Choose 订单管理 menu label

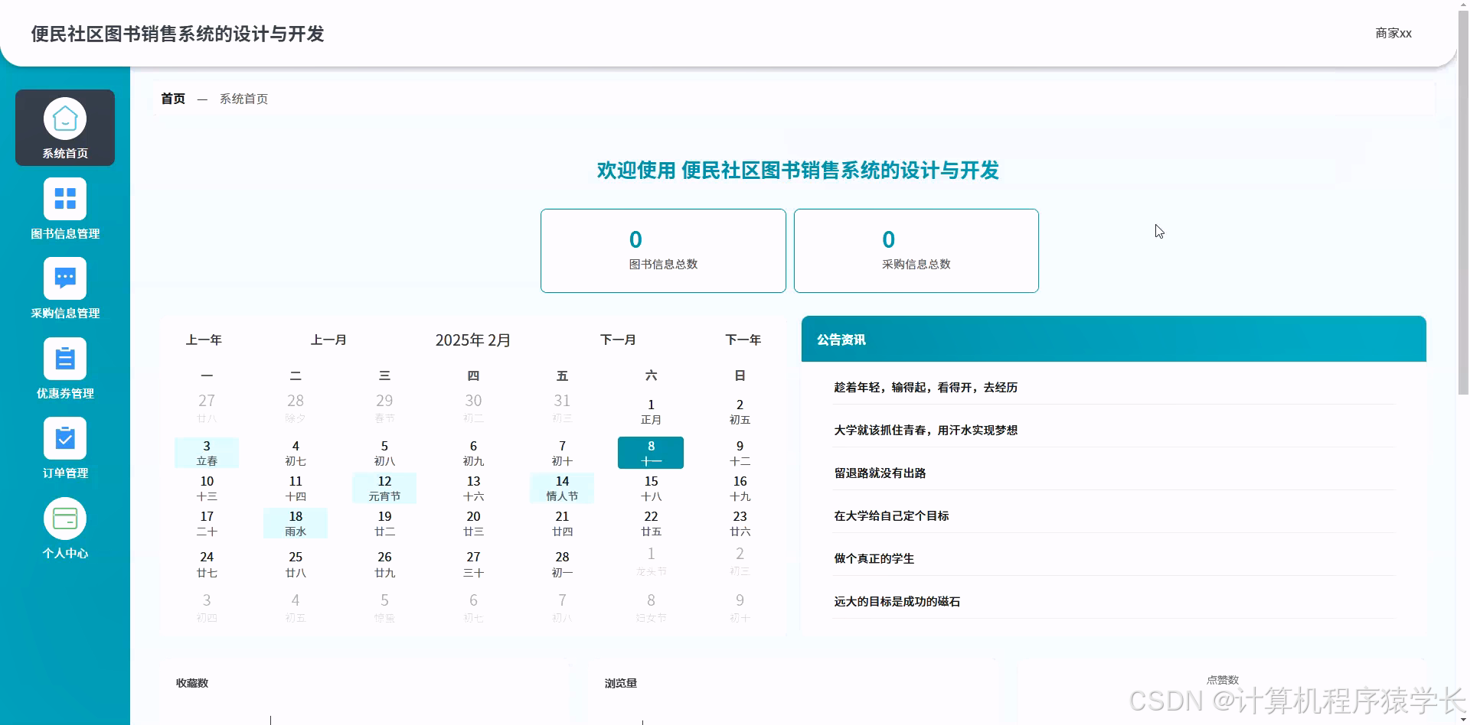pyautogui.click(x=65, y=473)
